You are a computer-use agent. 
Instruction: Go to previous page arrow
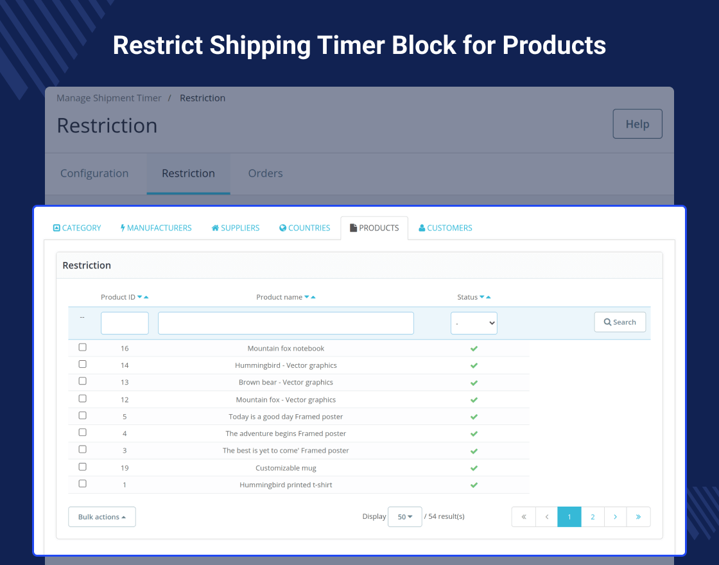[x=546, y=517]
